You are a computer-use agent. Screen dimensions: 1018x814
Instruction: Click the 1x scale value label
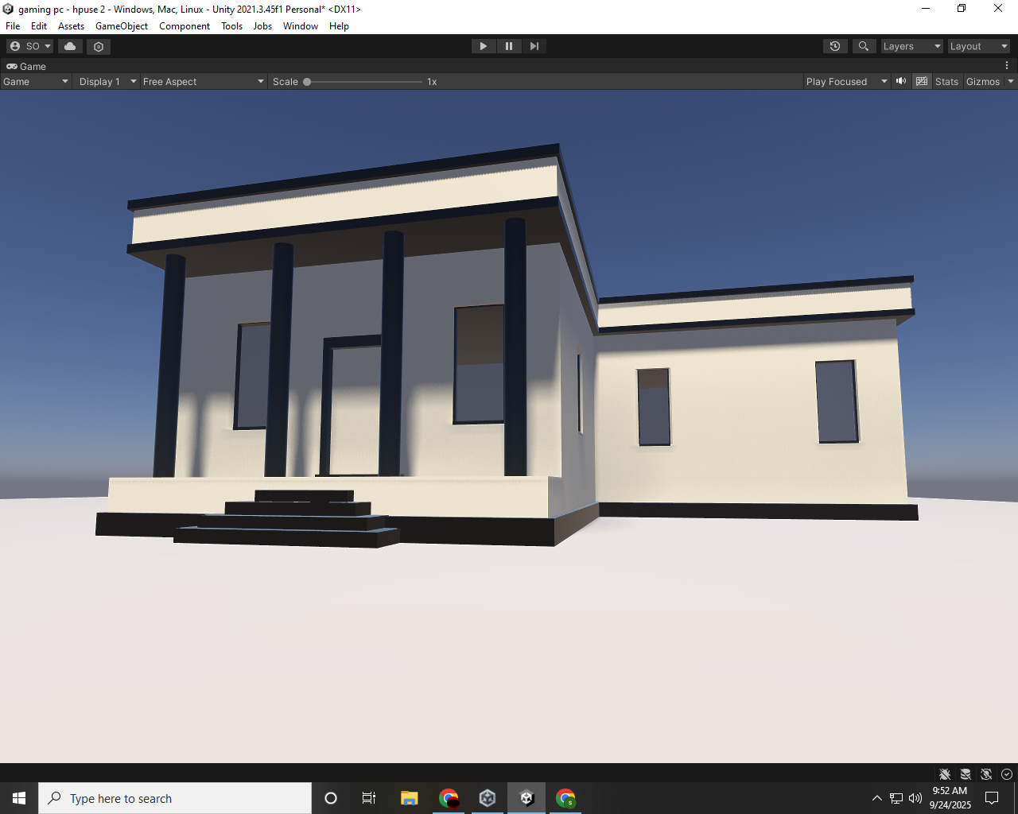[432, 81]
